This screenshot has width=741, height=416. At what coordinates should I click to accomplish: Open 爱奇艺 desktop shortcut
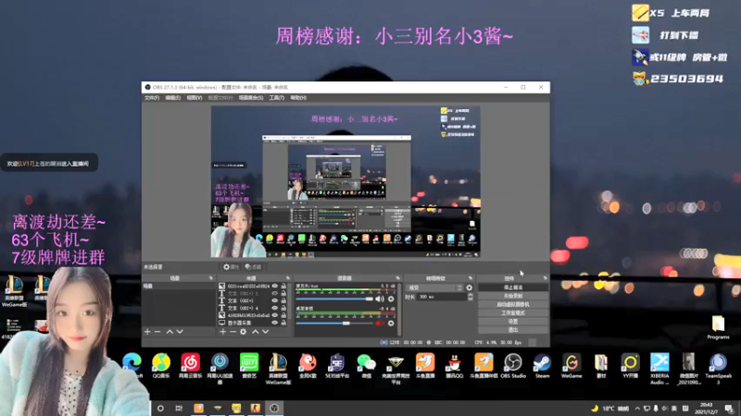pyautogui.click(x=249, y=366)
